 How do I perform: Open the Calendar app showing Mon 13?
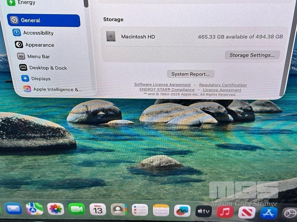click(x=98, y=209)
